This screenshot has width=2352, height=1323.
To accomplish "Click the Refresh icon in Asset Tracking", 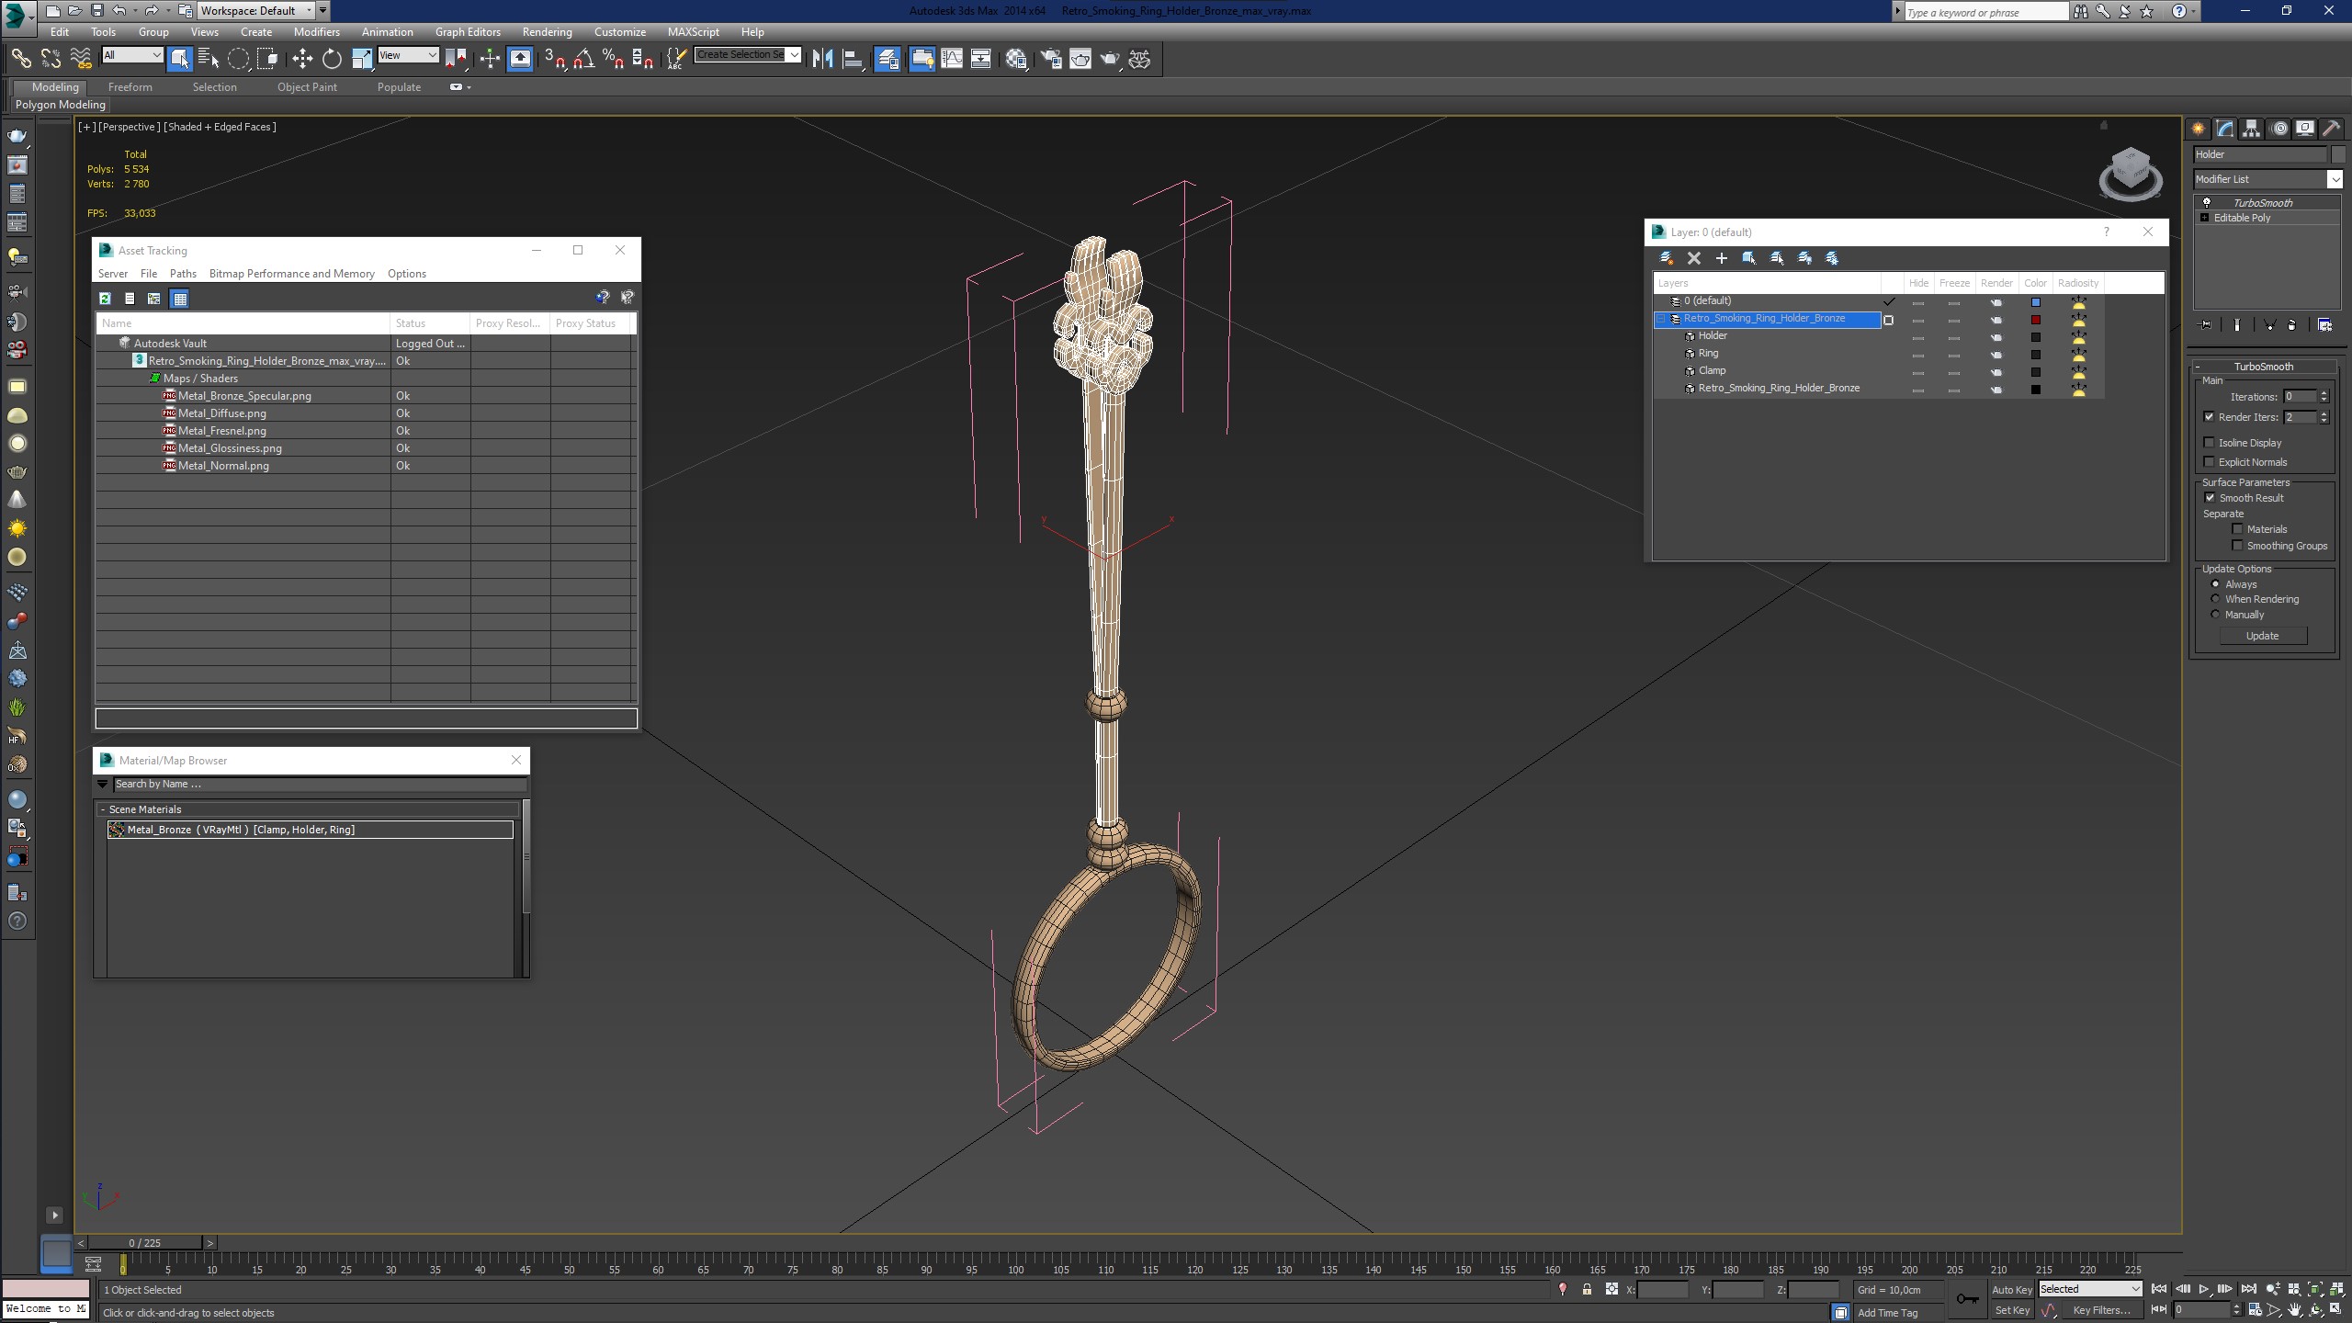I will coord(106,299).
